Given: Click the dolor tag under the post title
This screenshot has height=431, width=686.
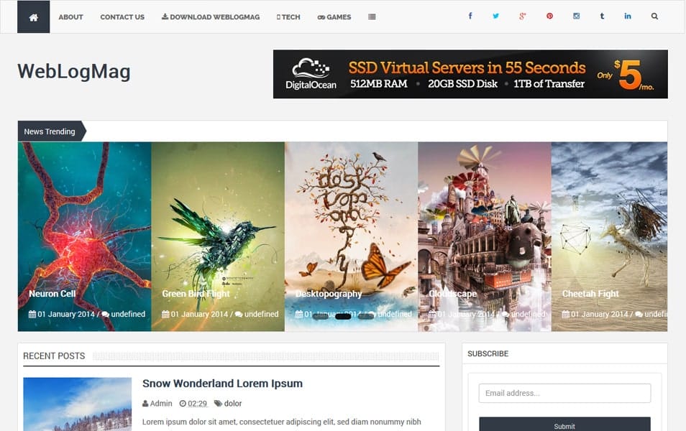Looking at the screenshot, I should pos(232,403).
